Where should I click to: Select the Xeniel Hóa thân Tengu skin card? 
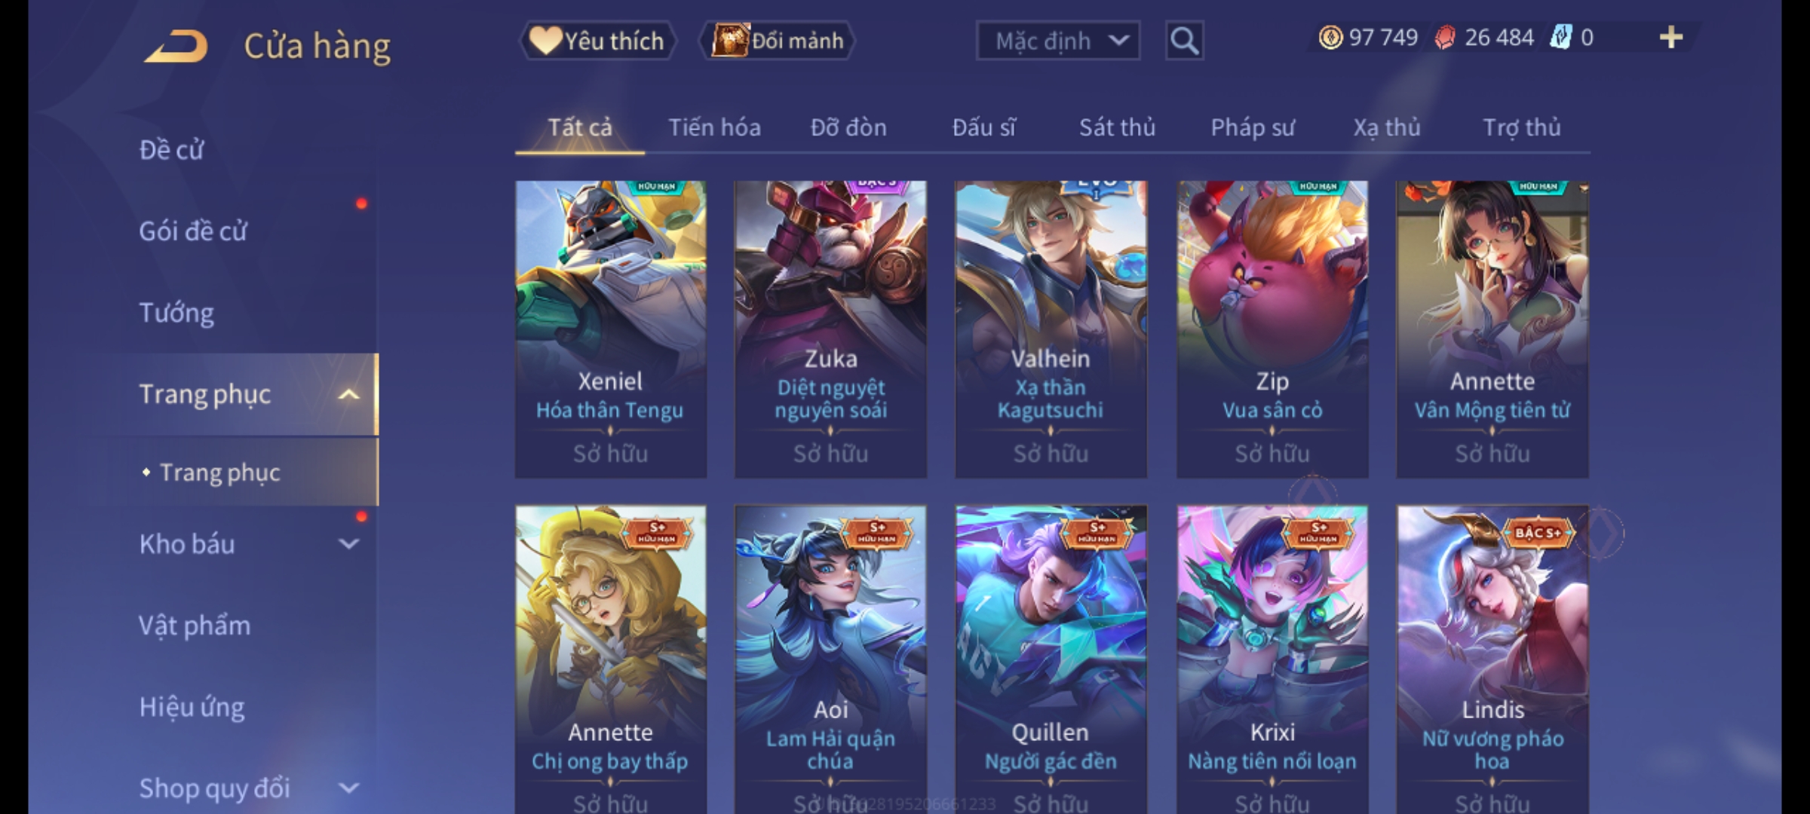(611, 329)
